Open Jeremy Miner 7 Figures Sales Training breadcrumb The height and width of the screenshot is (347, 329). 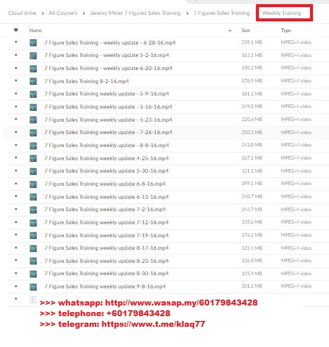pyautogui.click(x=135, y=13)
